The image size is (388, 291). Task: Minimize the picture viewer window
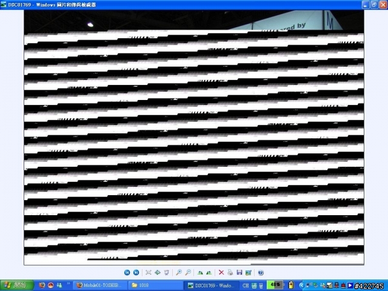click(366, 5)
